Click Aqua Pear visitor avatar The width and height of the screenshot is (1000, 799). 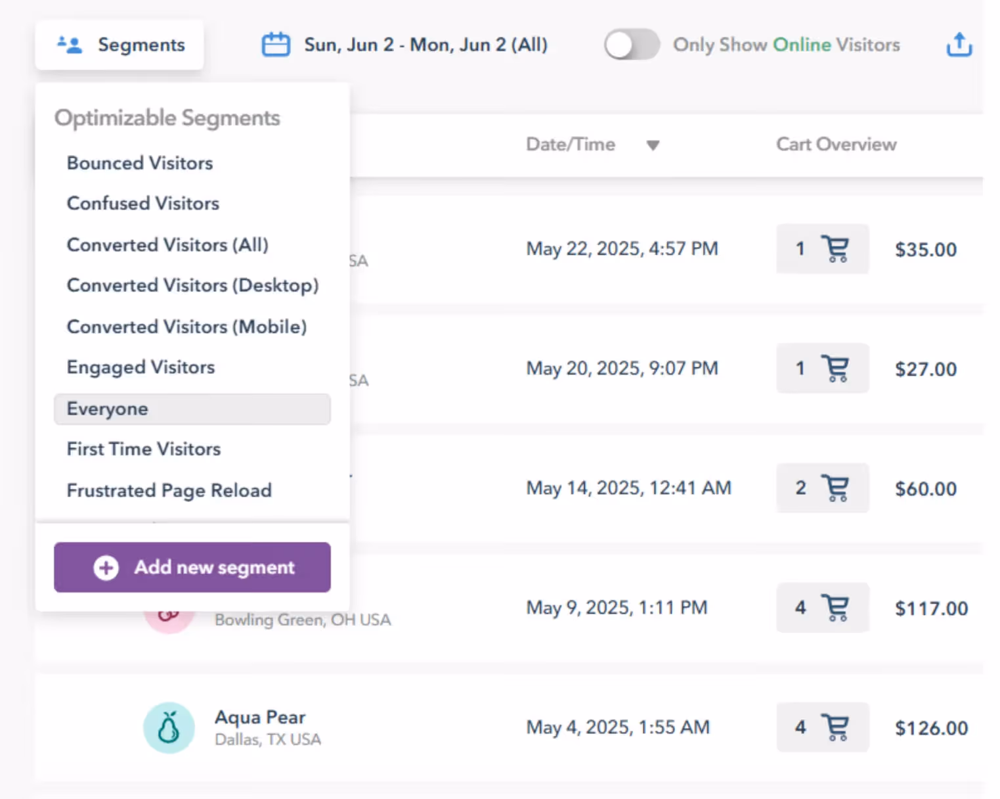[169, 728]
